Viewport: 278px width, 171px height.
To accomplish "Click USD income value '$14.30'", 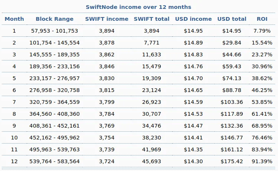I will (193, 161).
